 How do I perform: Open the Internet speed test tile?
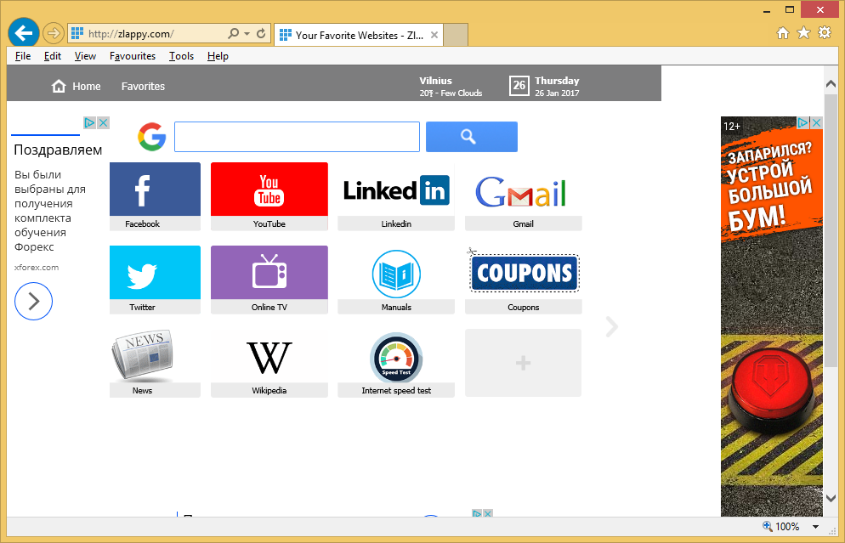pos(396,358)
